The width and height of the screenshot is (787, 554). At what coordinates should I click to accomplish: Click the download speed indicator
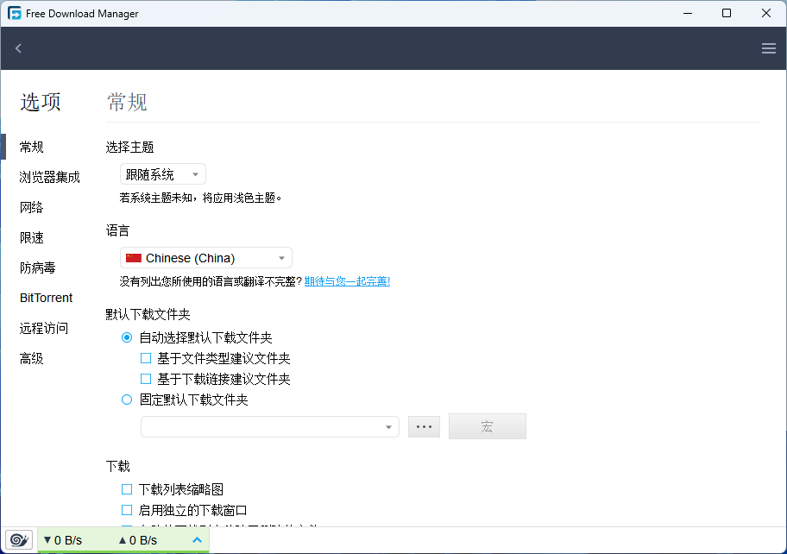point(63,540)
